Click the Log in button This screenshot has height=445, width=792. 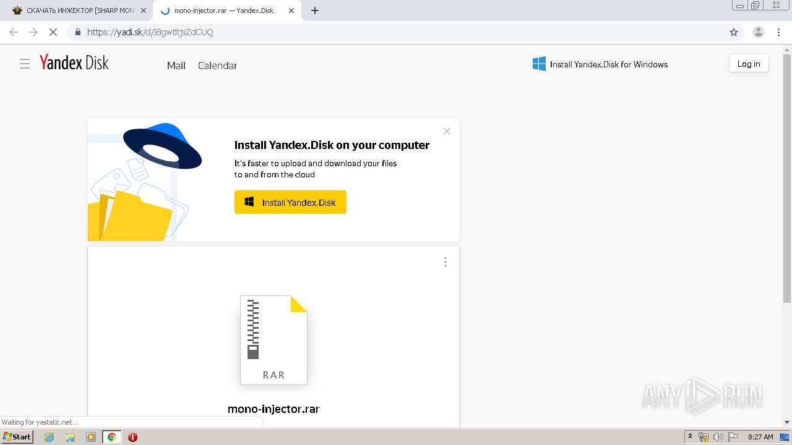click(x=749, y=64)
